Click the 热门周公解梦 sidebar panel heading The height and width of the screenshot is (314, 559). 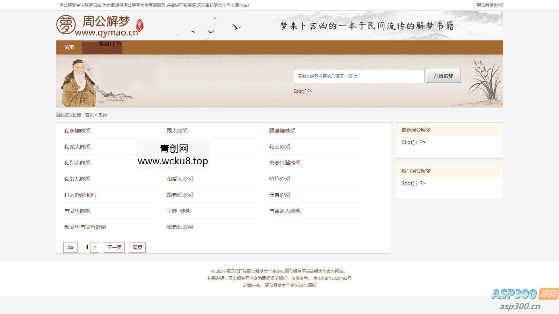click(415, 171)
